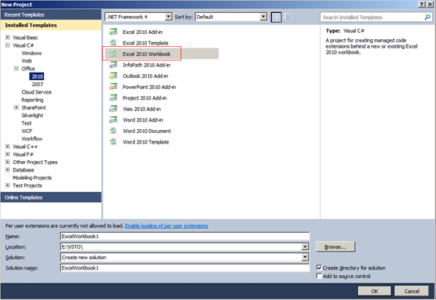Expand the Visual F# node

point(8,154)
